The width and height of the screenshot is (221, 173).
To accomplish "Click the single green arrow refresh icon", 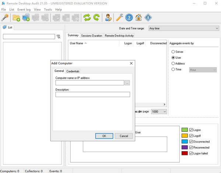I will [96, 17].
